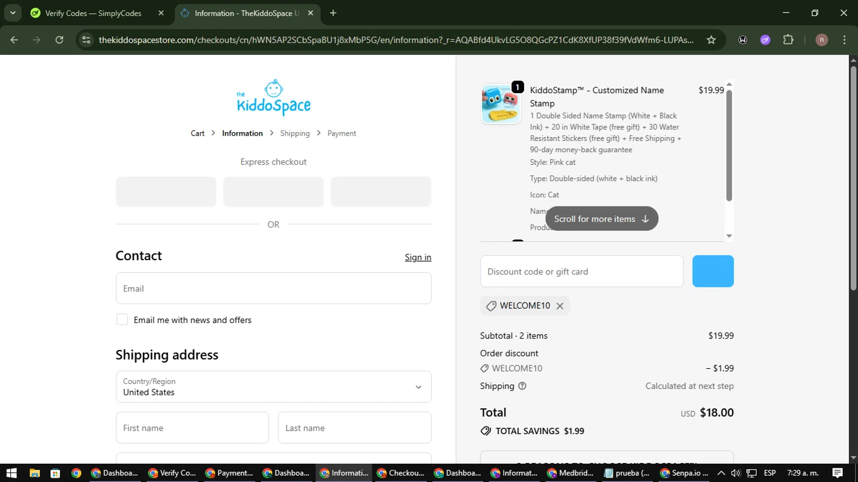Reload the checkout page
858x482 pixels.
coord(59,39)
